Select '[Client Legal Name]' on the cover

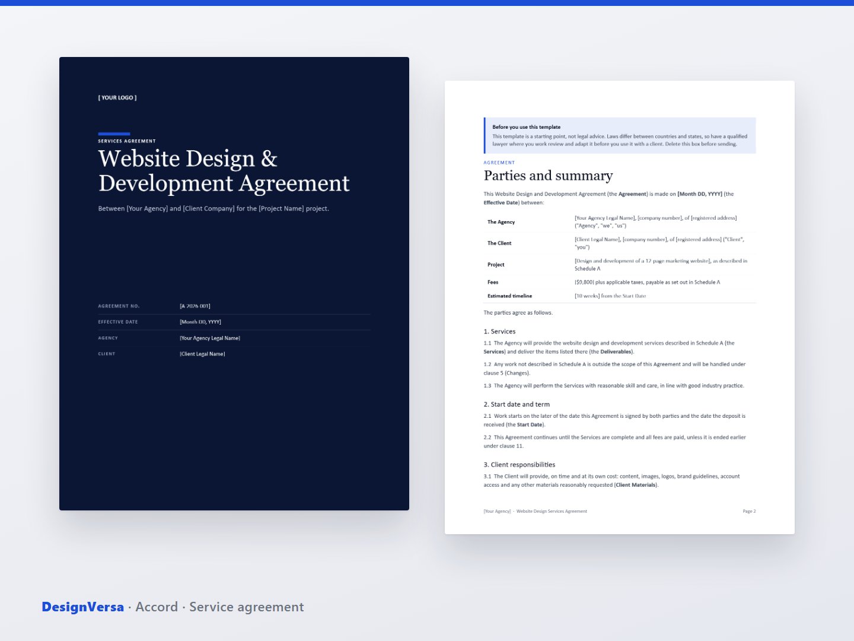(x=202, y=354)
